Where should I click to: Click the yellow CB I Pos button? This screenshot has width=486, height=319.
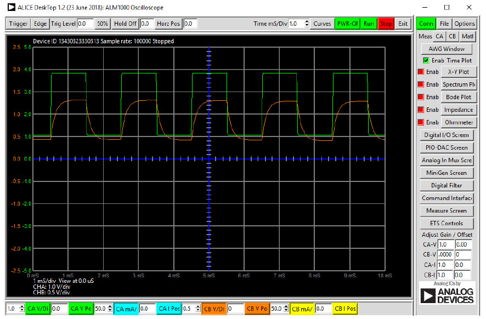coord(345,309)
